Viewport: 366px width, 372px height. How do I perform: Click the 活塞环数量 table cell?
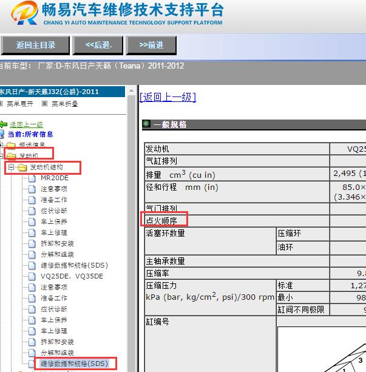coord(210,241)
